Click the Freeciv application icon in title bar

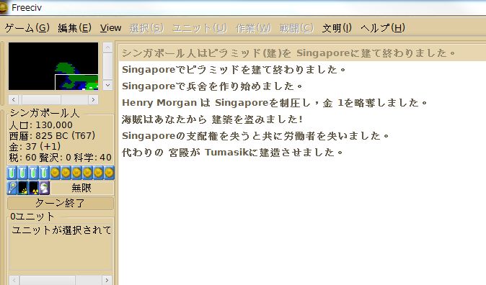point(3,7)
